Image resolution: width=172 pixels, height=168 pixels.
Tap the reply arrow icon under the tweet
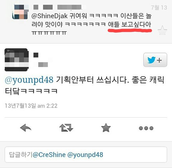tap(25, 128)
